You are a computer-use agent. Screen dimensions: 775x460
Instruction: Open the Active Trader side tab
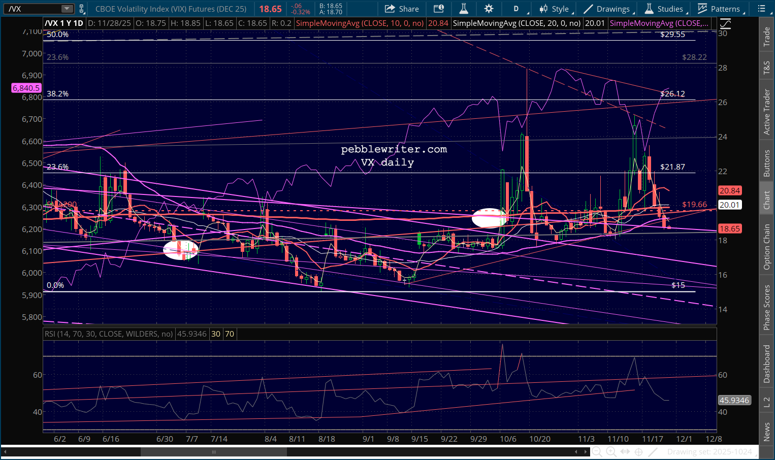(766, 112)
